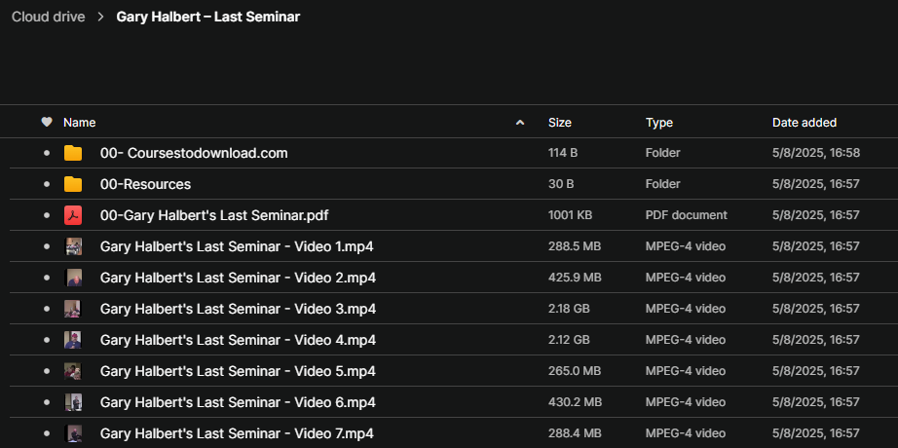898x448 pixels.
Task: Click the ascending sort arrow in Name column
Action: tap(520, 123)
